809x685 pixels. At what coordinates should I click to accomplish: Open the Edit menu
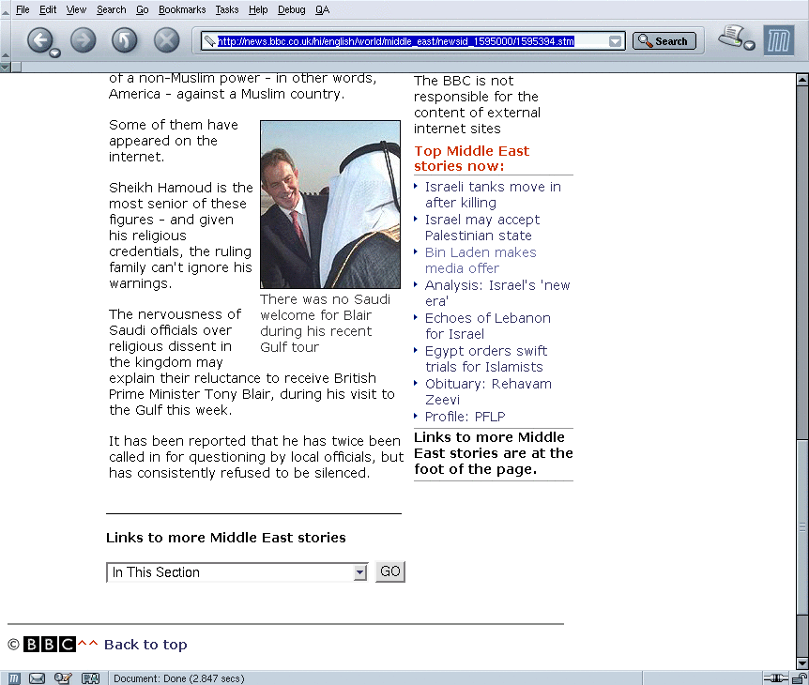tap(48, 9)
